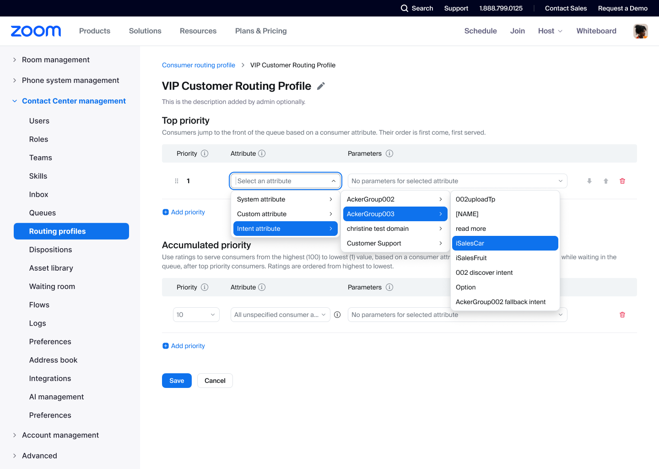This screenshot has height=469, width=659.
Task: Open All unspecified consumer attribute dropdown
Action: pos(280,315)
